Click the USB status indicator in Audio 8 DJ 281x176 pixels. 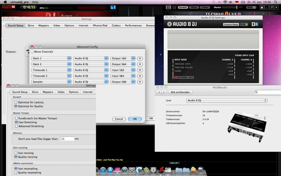coord(244,24)
